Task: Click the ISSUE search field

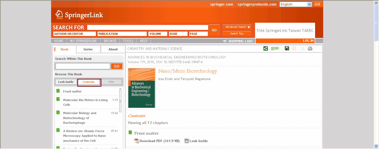Action: 178,34
